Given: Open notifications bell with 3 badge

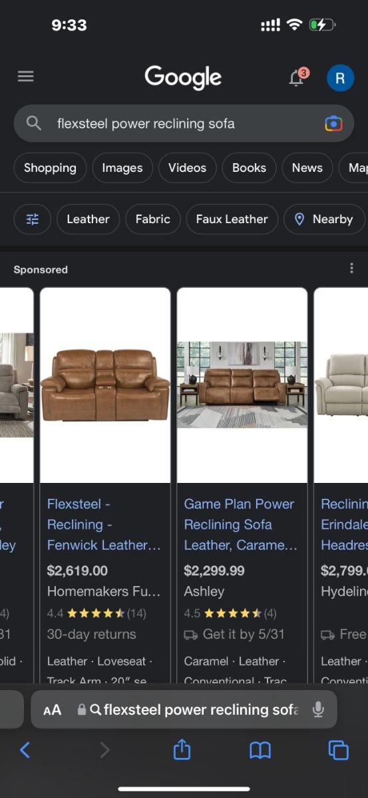Looking at the screenshot, I should point(298,77).
